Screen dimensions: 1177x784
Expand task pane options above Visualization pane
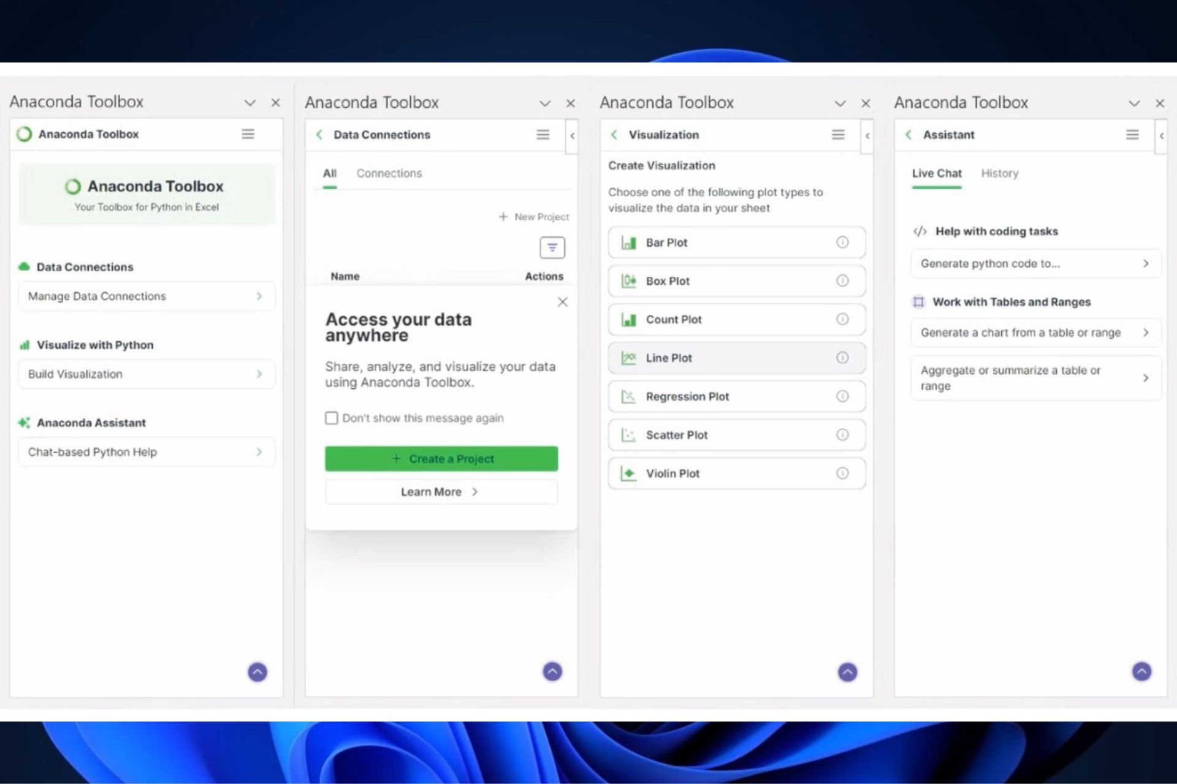click(x=840, y=103)
